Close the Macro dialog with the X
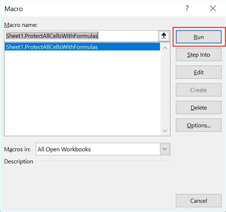 coord(213,9)
